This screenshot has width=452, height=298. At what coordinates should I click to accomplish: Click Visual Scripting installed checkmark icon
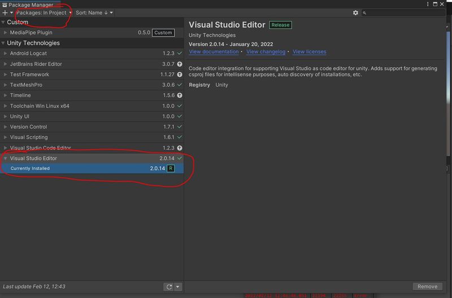click(x=180, y=137)
